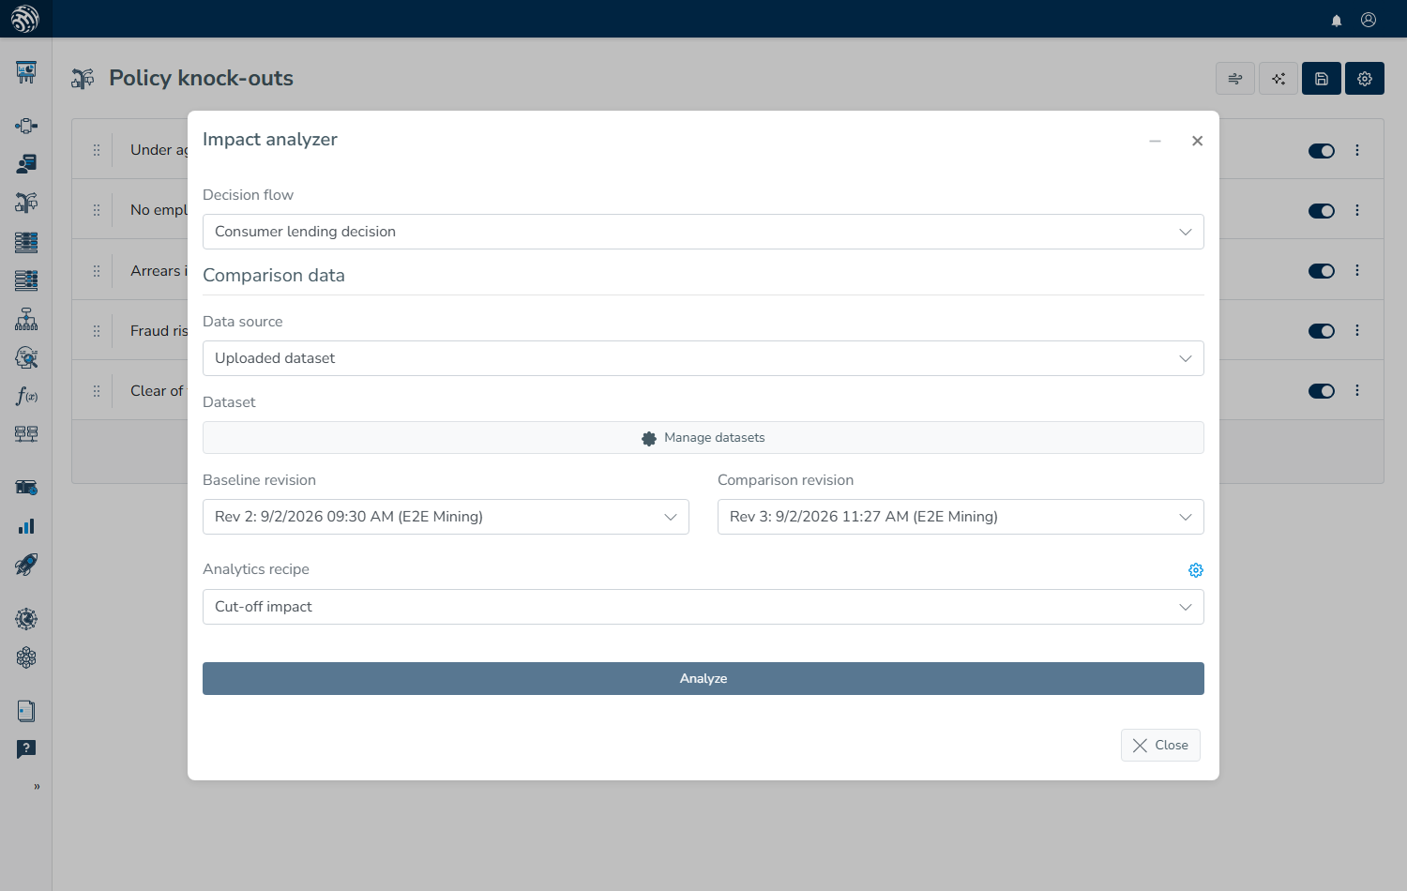The height and width of the screenshot is (891, 1407).
Task: Open the Comparison revision dropdown
Action: [x=961, y=517]
